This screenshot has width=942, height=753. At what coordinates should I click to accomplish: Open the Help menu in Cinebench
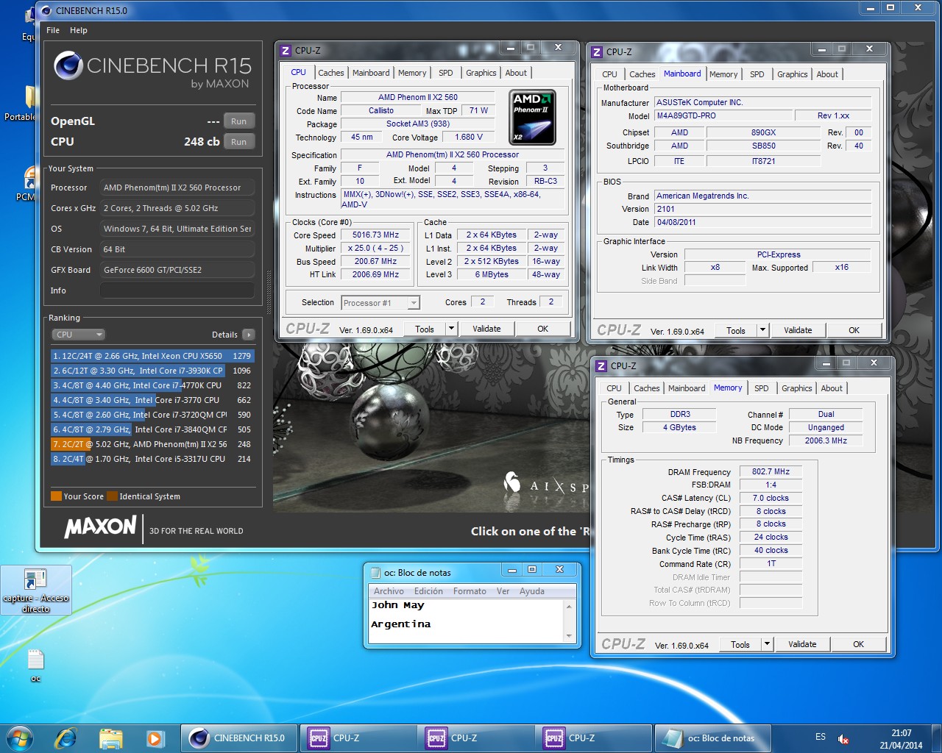point(79,30)
